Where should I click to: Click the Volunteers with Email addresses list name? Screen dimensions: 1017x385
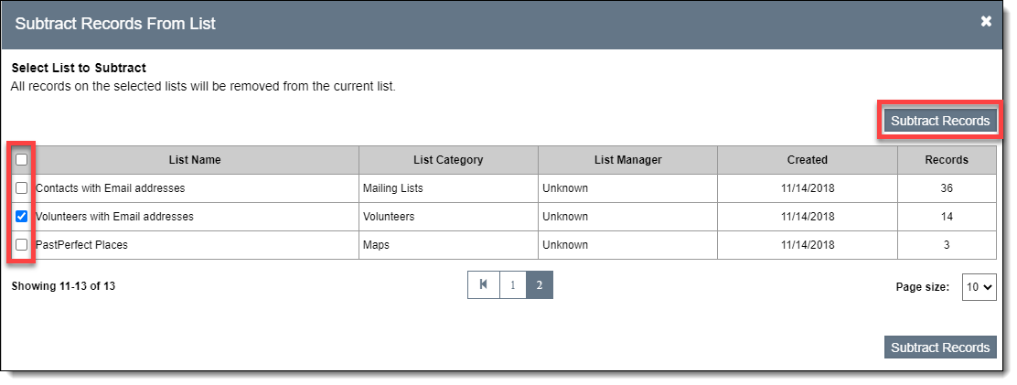point(114,217)
